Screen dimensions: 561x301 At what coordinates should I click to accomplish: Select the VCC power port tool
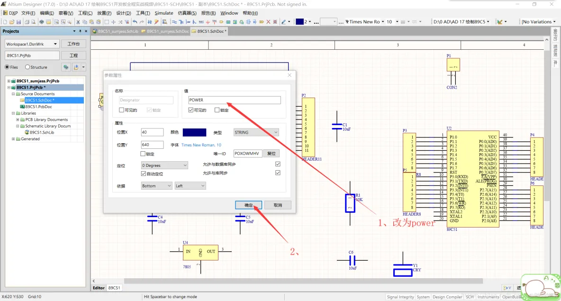click(x=214, y=22)
